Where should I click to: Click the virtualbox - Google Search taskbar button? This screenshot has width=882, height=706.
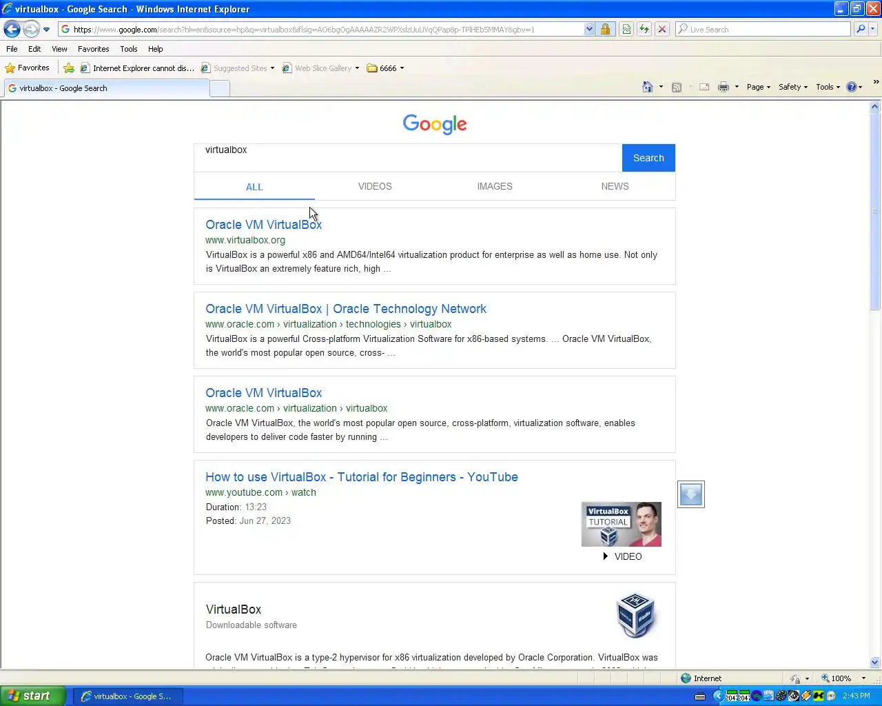128,696
